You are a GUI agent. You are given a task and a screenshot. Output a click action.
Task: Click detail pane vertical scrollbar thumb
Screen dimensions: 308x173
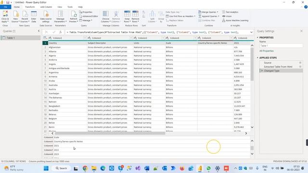coord(252,148)
